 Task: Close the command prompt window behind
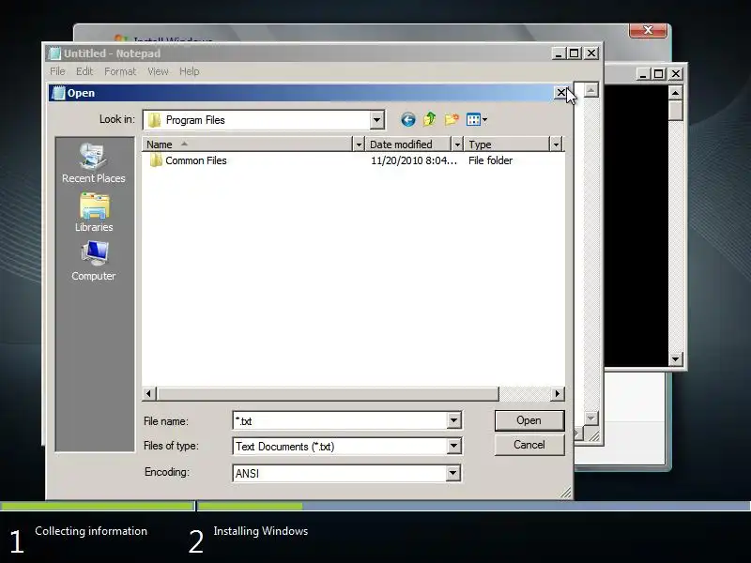click(676, 74)
